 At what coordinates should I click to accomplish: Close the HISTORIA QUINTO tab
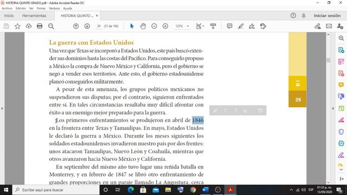[97, 16]
